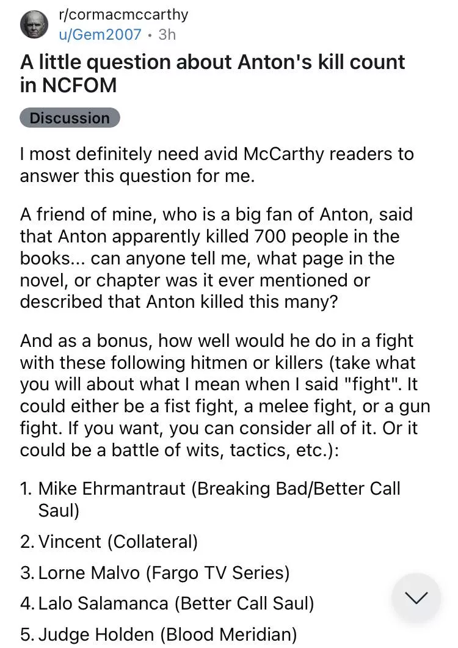Select the Lorne Malvo list entry
This screenshot has height=648, width=458.
pos(163,573)
